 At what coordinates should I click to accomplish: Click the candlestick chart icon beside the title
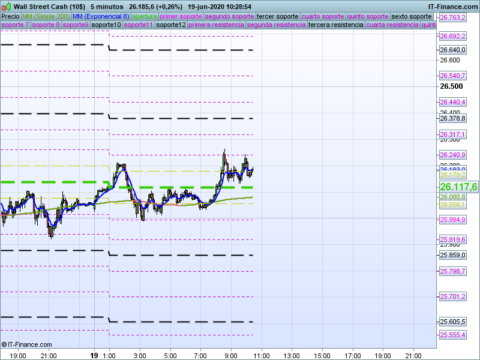coord(6,6)
